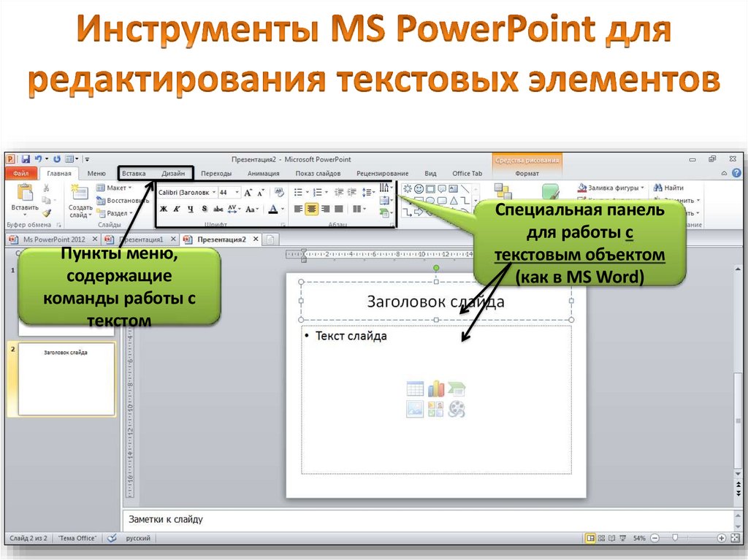
Task: Switch to Ms PowerPoint 2012 document tab
Action: coord(54,239)
